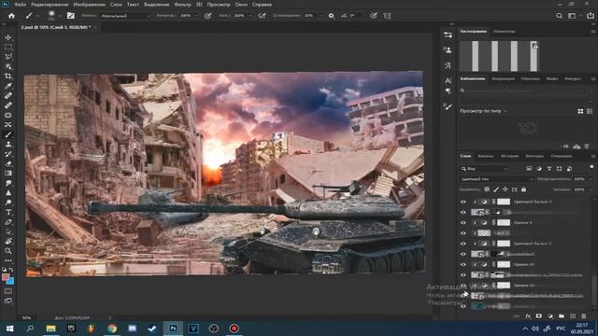
Task: Open the Изображение menu
Action: (90, 5)
